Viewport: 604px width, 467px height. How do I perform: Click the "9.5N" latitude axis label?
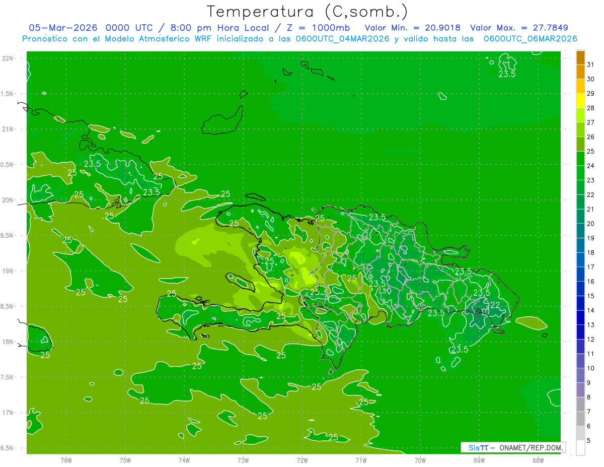tap(8, 236)
